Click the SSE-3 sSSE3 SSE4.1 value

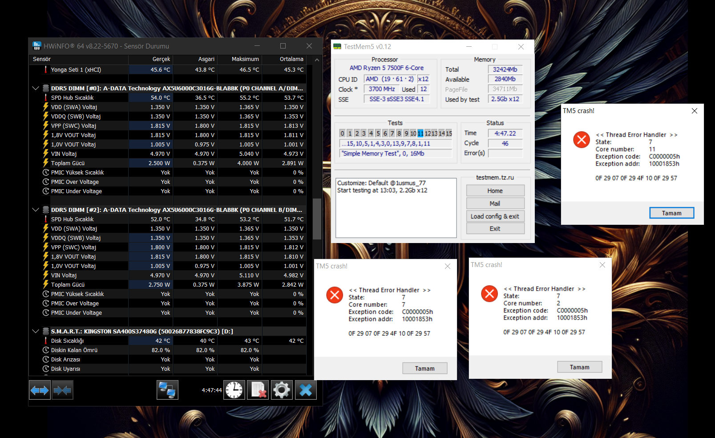click(x=396, y=99)
